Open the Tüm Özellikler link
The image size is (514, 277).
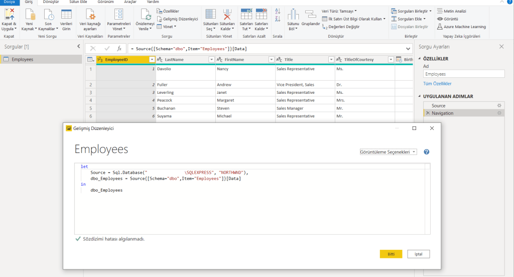(x=437, y=84)
